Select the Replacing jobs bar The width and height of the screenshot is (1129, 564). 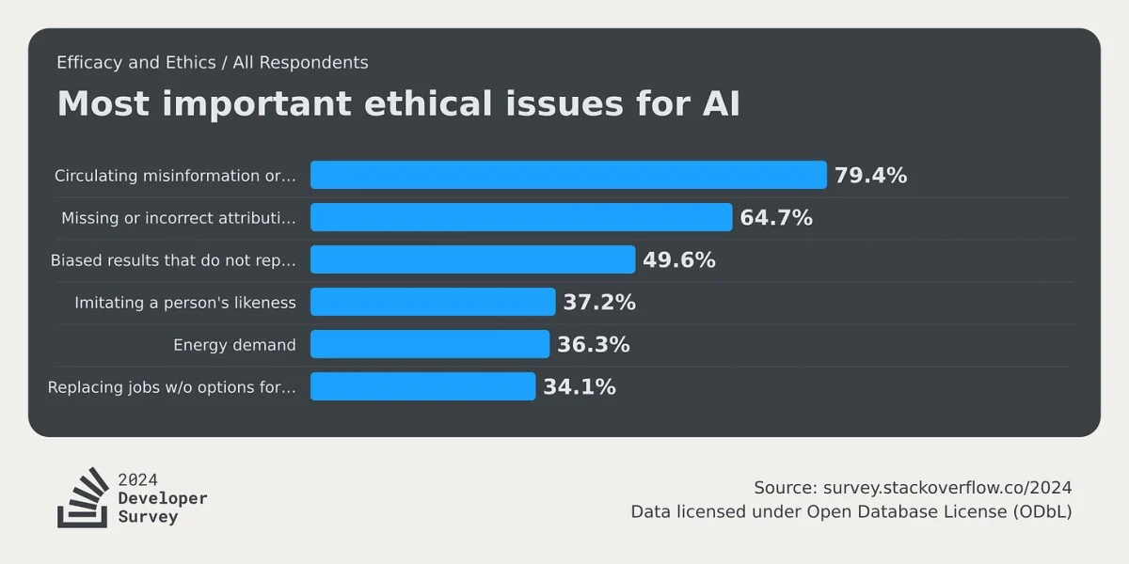pyautogui.click(x=422, y=386)
